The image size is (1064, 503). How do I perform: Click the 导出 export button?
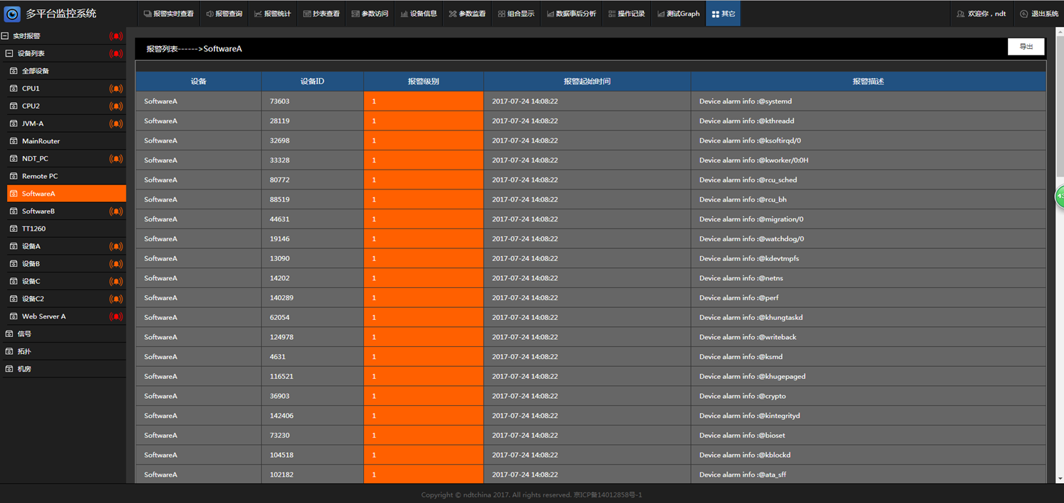[1026, 46]
